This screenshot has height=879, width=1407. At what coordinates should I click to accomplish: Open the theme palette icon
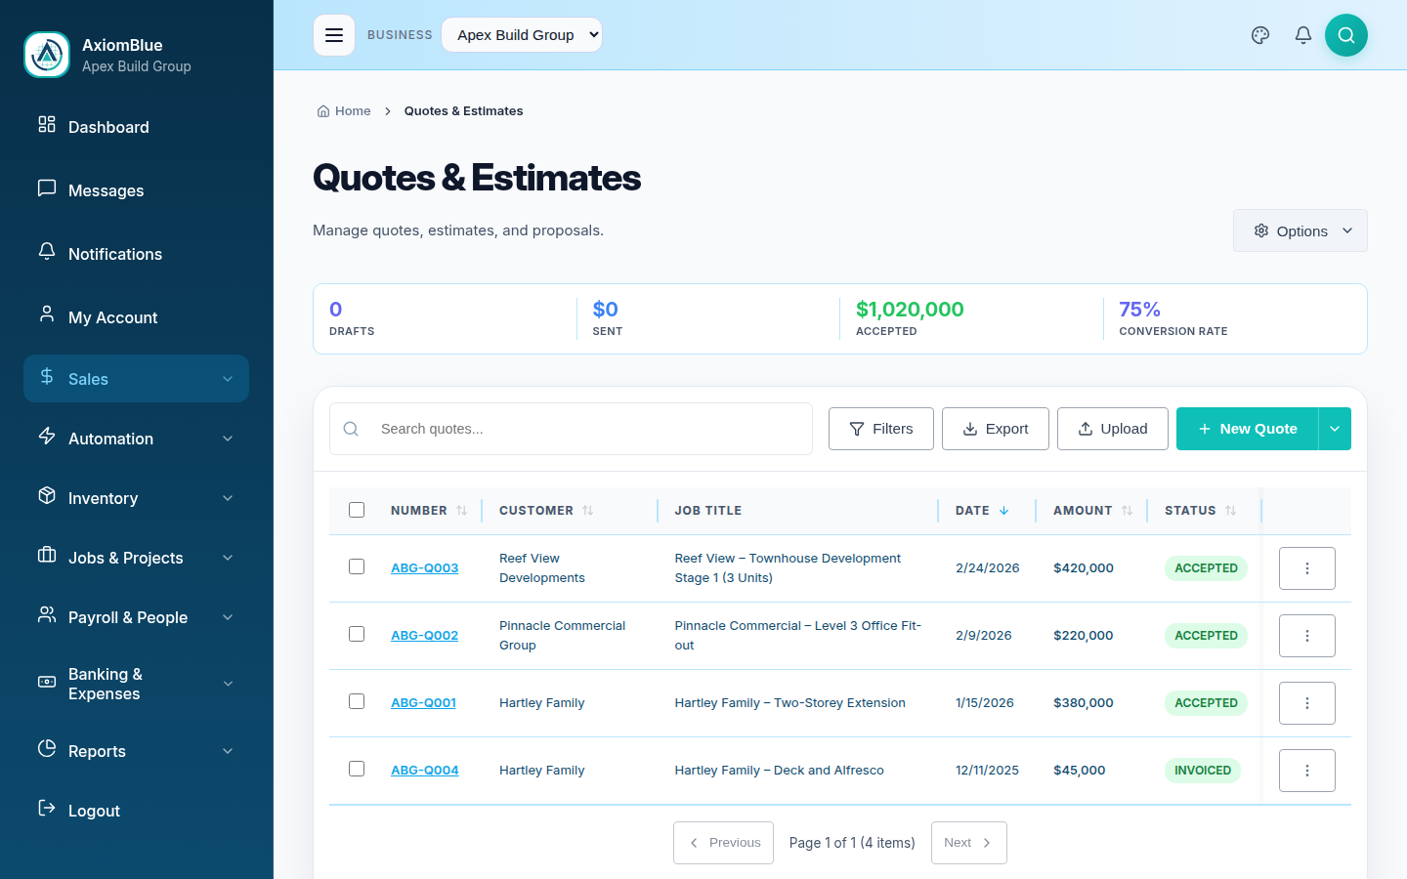point(1260,35)
